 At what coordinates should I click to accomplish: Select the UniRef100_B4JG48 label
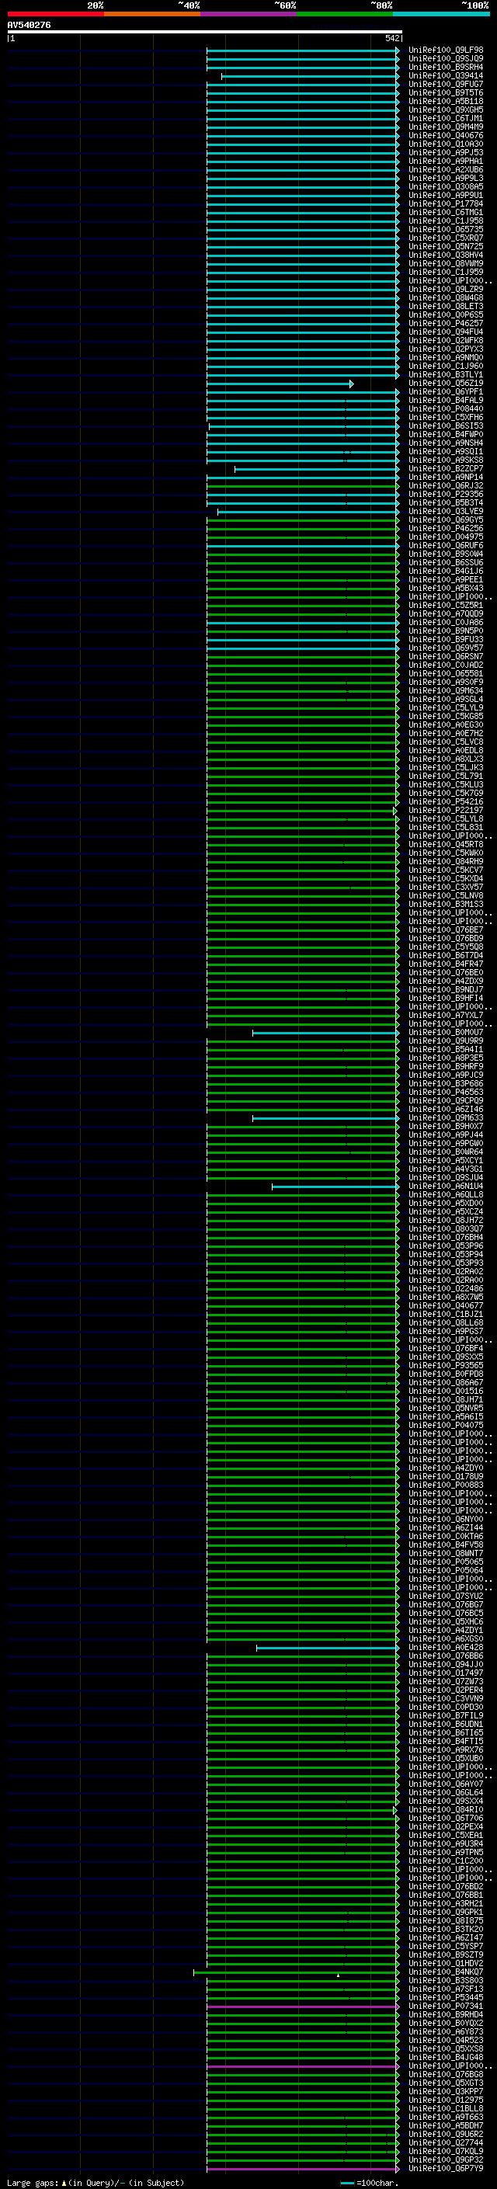pyautogui.click(x=445, y=2057)
